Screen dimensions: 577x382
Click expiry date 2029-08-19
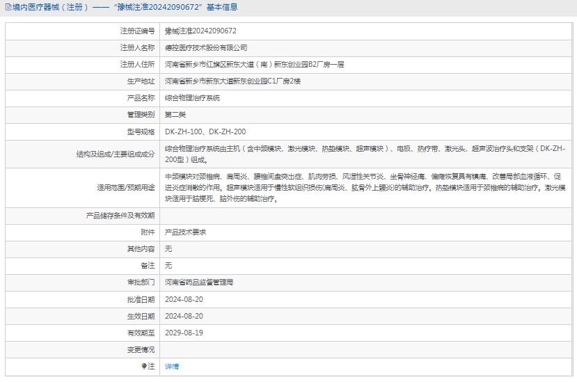click(184, 333)
